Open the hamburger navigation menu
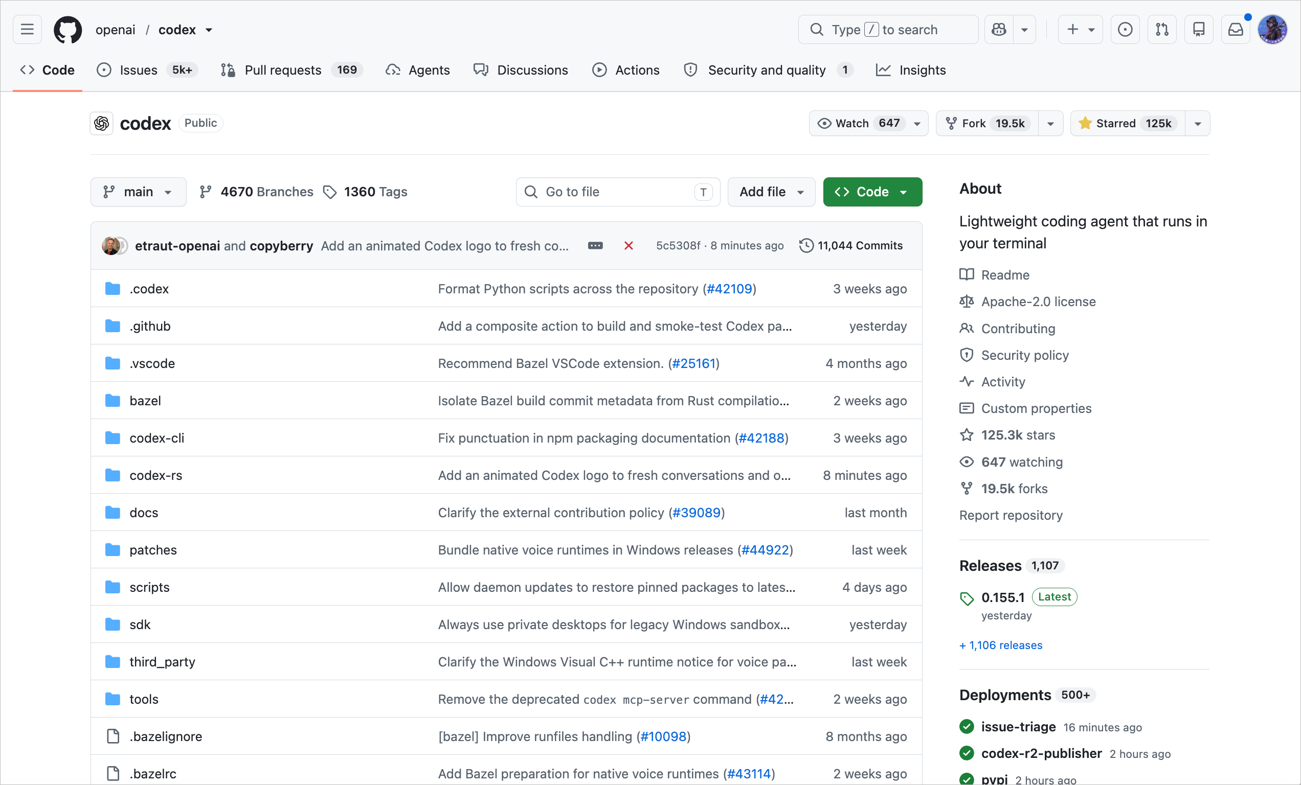1301x785 pixels. pos(27,30)
